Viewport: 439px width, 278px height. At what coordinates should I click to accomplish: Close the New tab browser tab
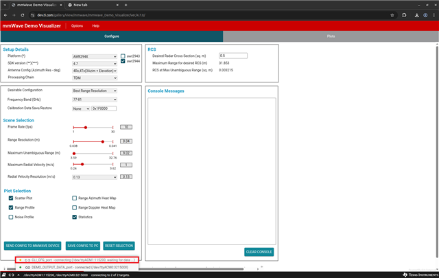tap(117, 5)
